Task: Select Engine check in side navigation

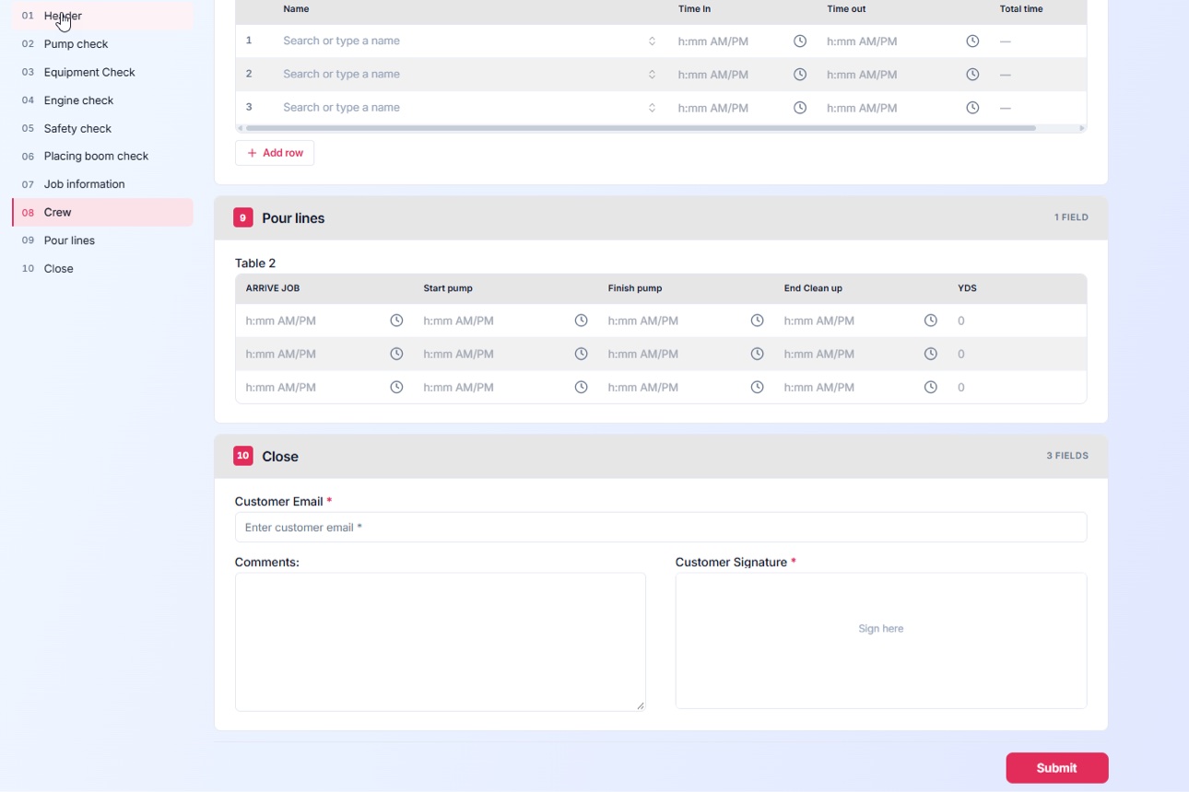Action: [x=102, y=100]
